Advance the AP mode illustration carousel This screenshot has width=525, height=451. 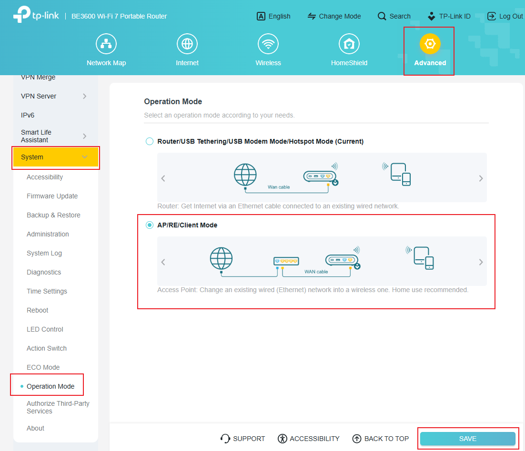point(481,262)
